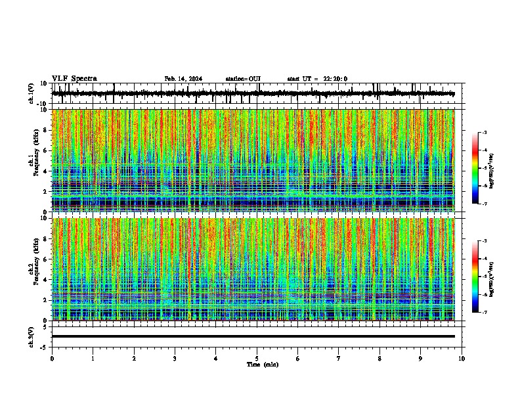Click the '8' kHz tick of ch.2 spectrogram

pyautogui.click(x=46, y=239)
